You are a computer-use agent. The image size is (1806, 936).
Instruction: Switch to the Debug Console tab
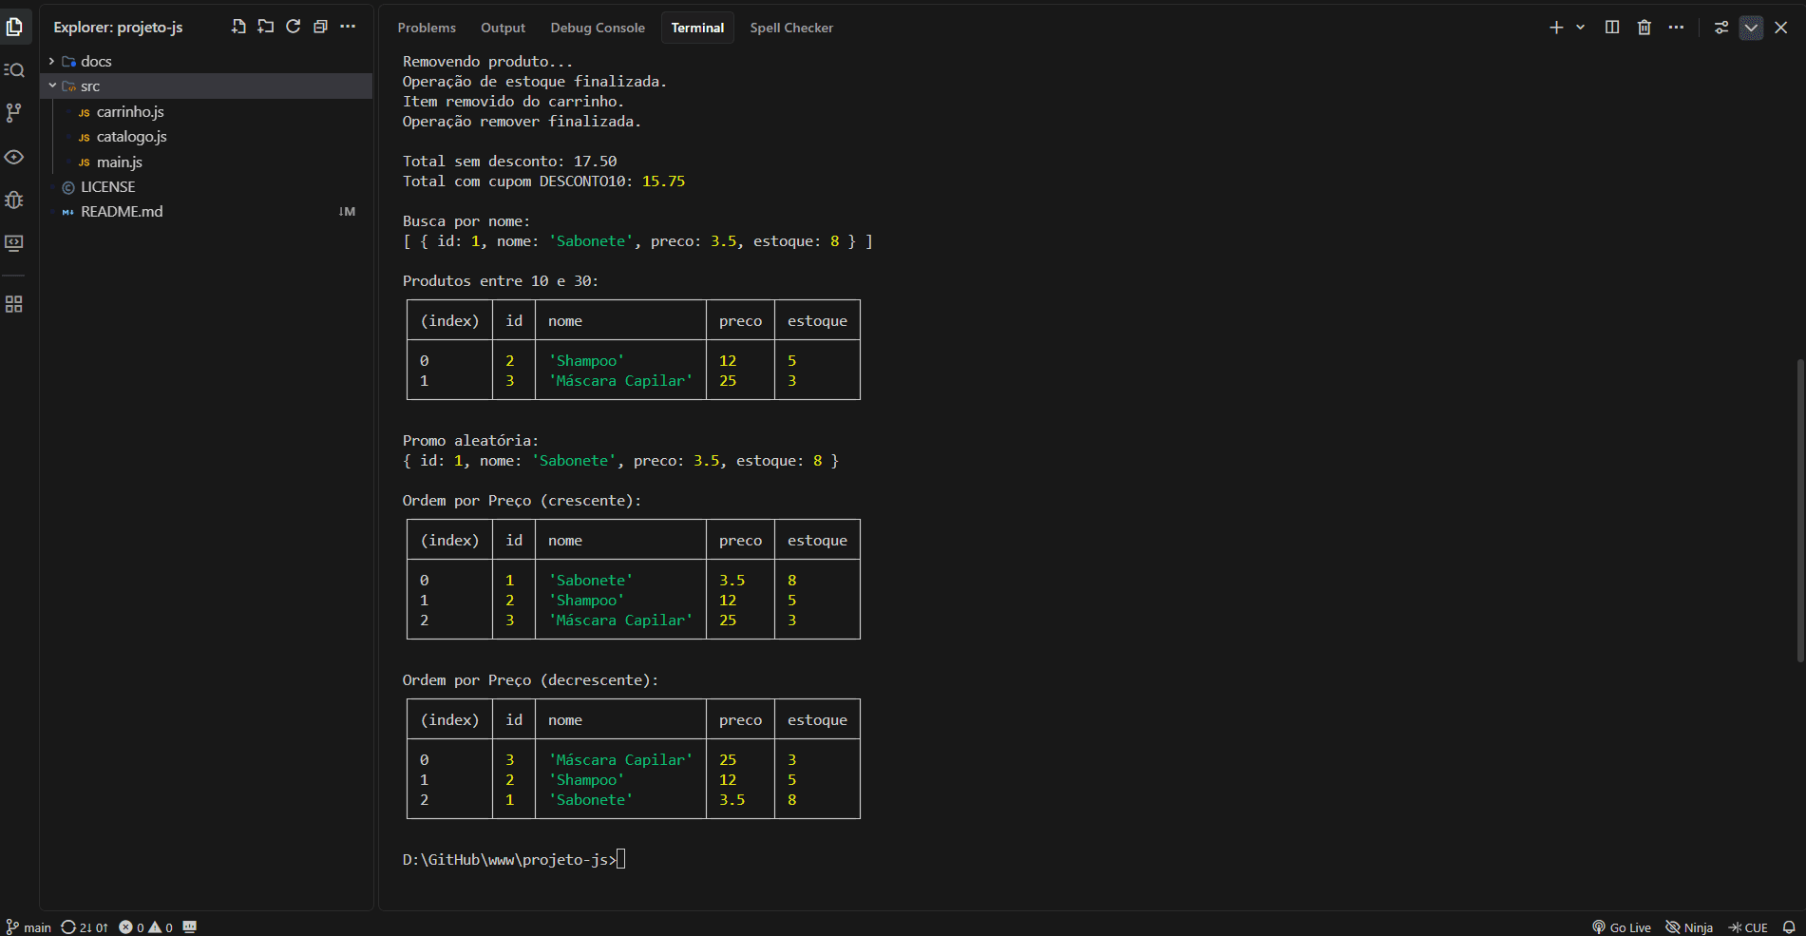click(598, 28)
